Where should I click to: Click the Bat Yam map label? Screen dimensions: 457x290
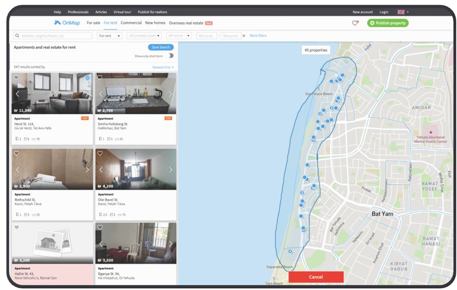tap(383, 214)
